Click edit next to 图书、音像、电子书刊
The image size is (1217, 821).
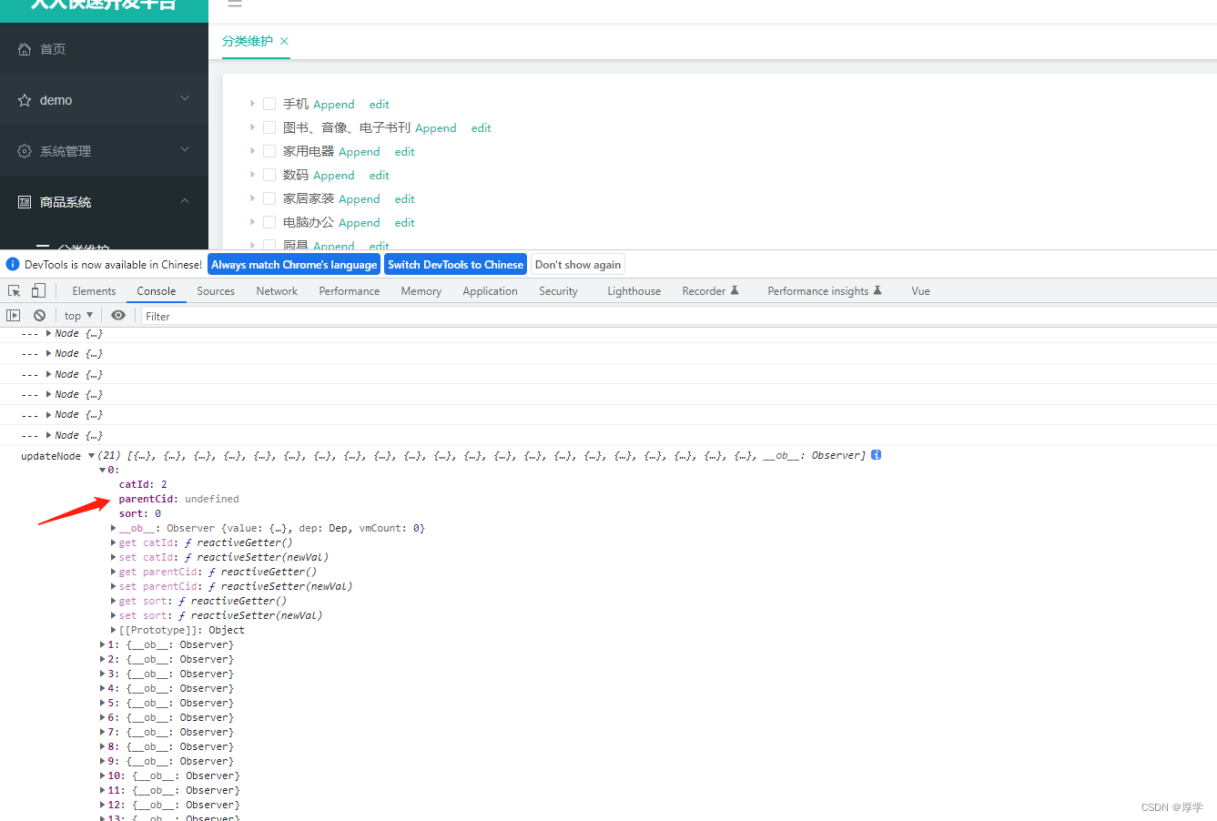click(482, 128)
